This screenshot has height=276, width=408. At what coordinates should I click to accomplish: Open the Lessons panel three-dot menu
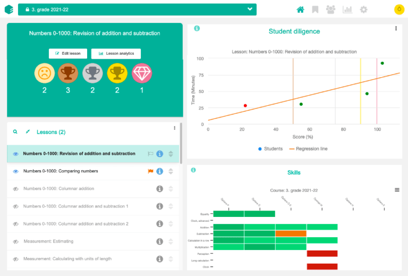(x=174, y=128)
